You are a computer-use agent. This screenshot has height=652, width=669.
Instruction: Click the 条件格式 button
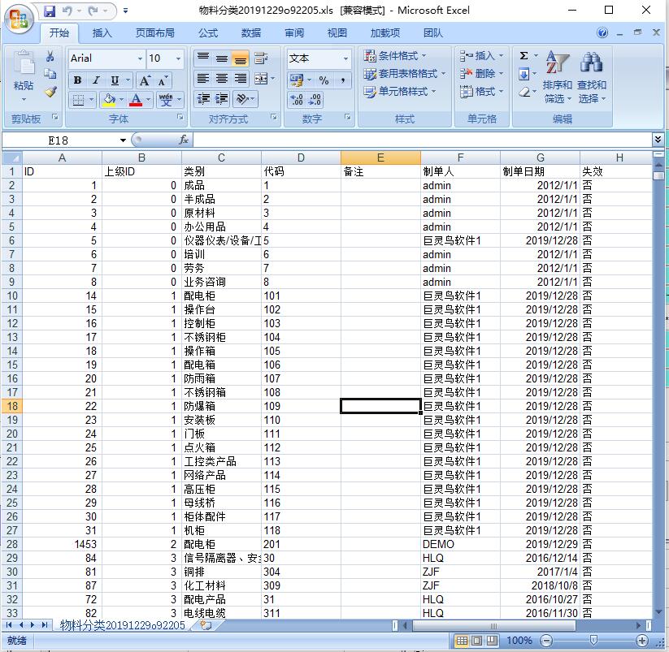click(395, 56)
